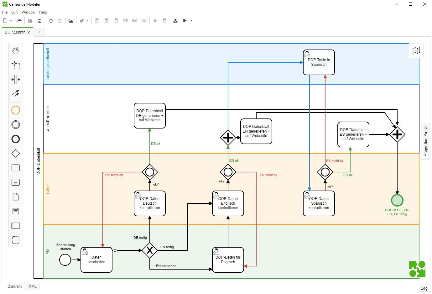
Task: Activate the lasso selection tool
Action: (x=16, y=65)
